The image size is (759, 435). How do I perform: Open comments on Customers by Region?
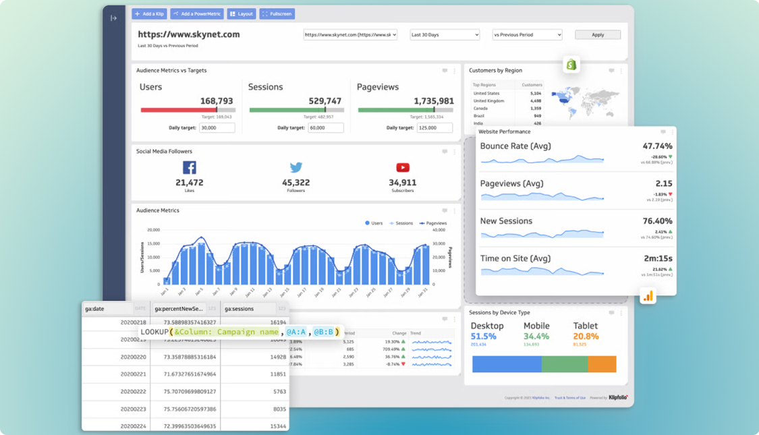611,71
